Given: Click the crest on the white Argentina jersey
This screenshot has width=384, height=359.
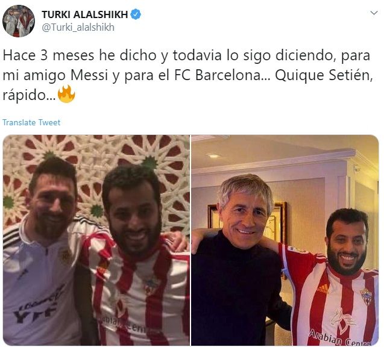Looking at the screenshot, I should point(66,256).
